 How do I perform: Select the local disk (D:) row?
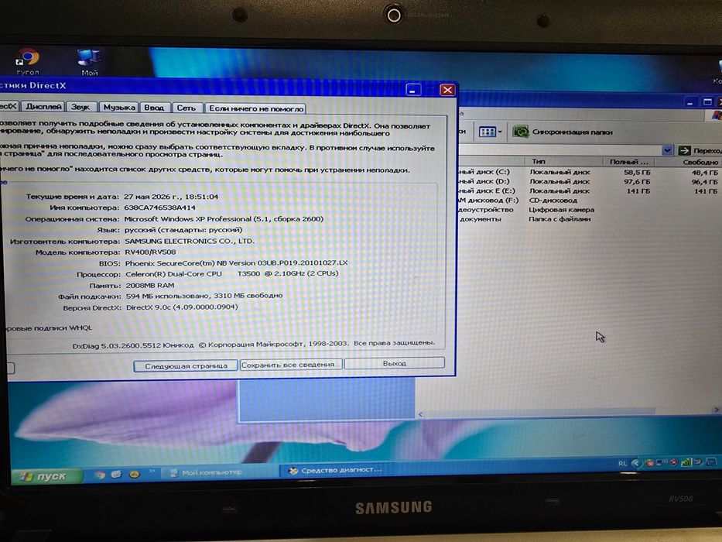[x=587, y=182]
